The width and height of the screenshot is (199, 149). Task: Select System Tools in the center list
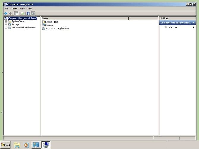(x=51, y=22)
